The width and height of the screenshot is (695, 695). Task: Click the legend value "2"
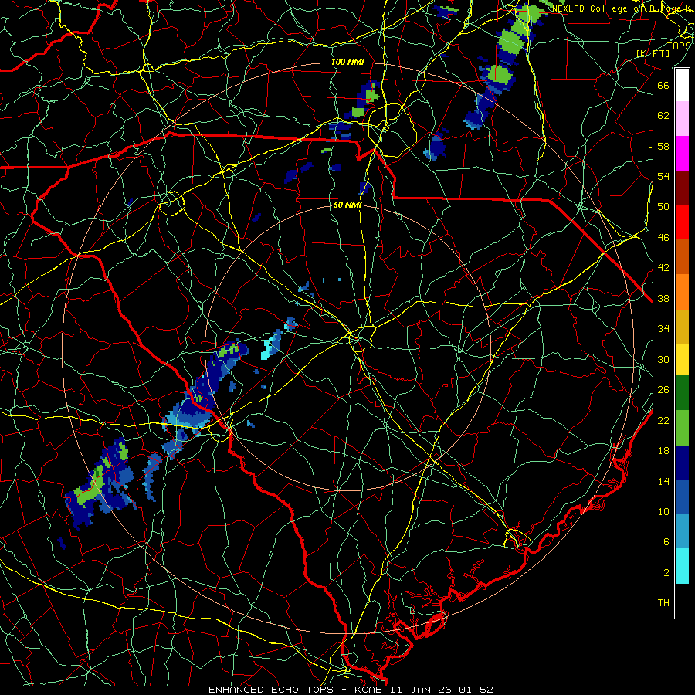click(x=666, y=573)
